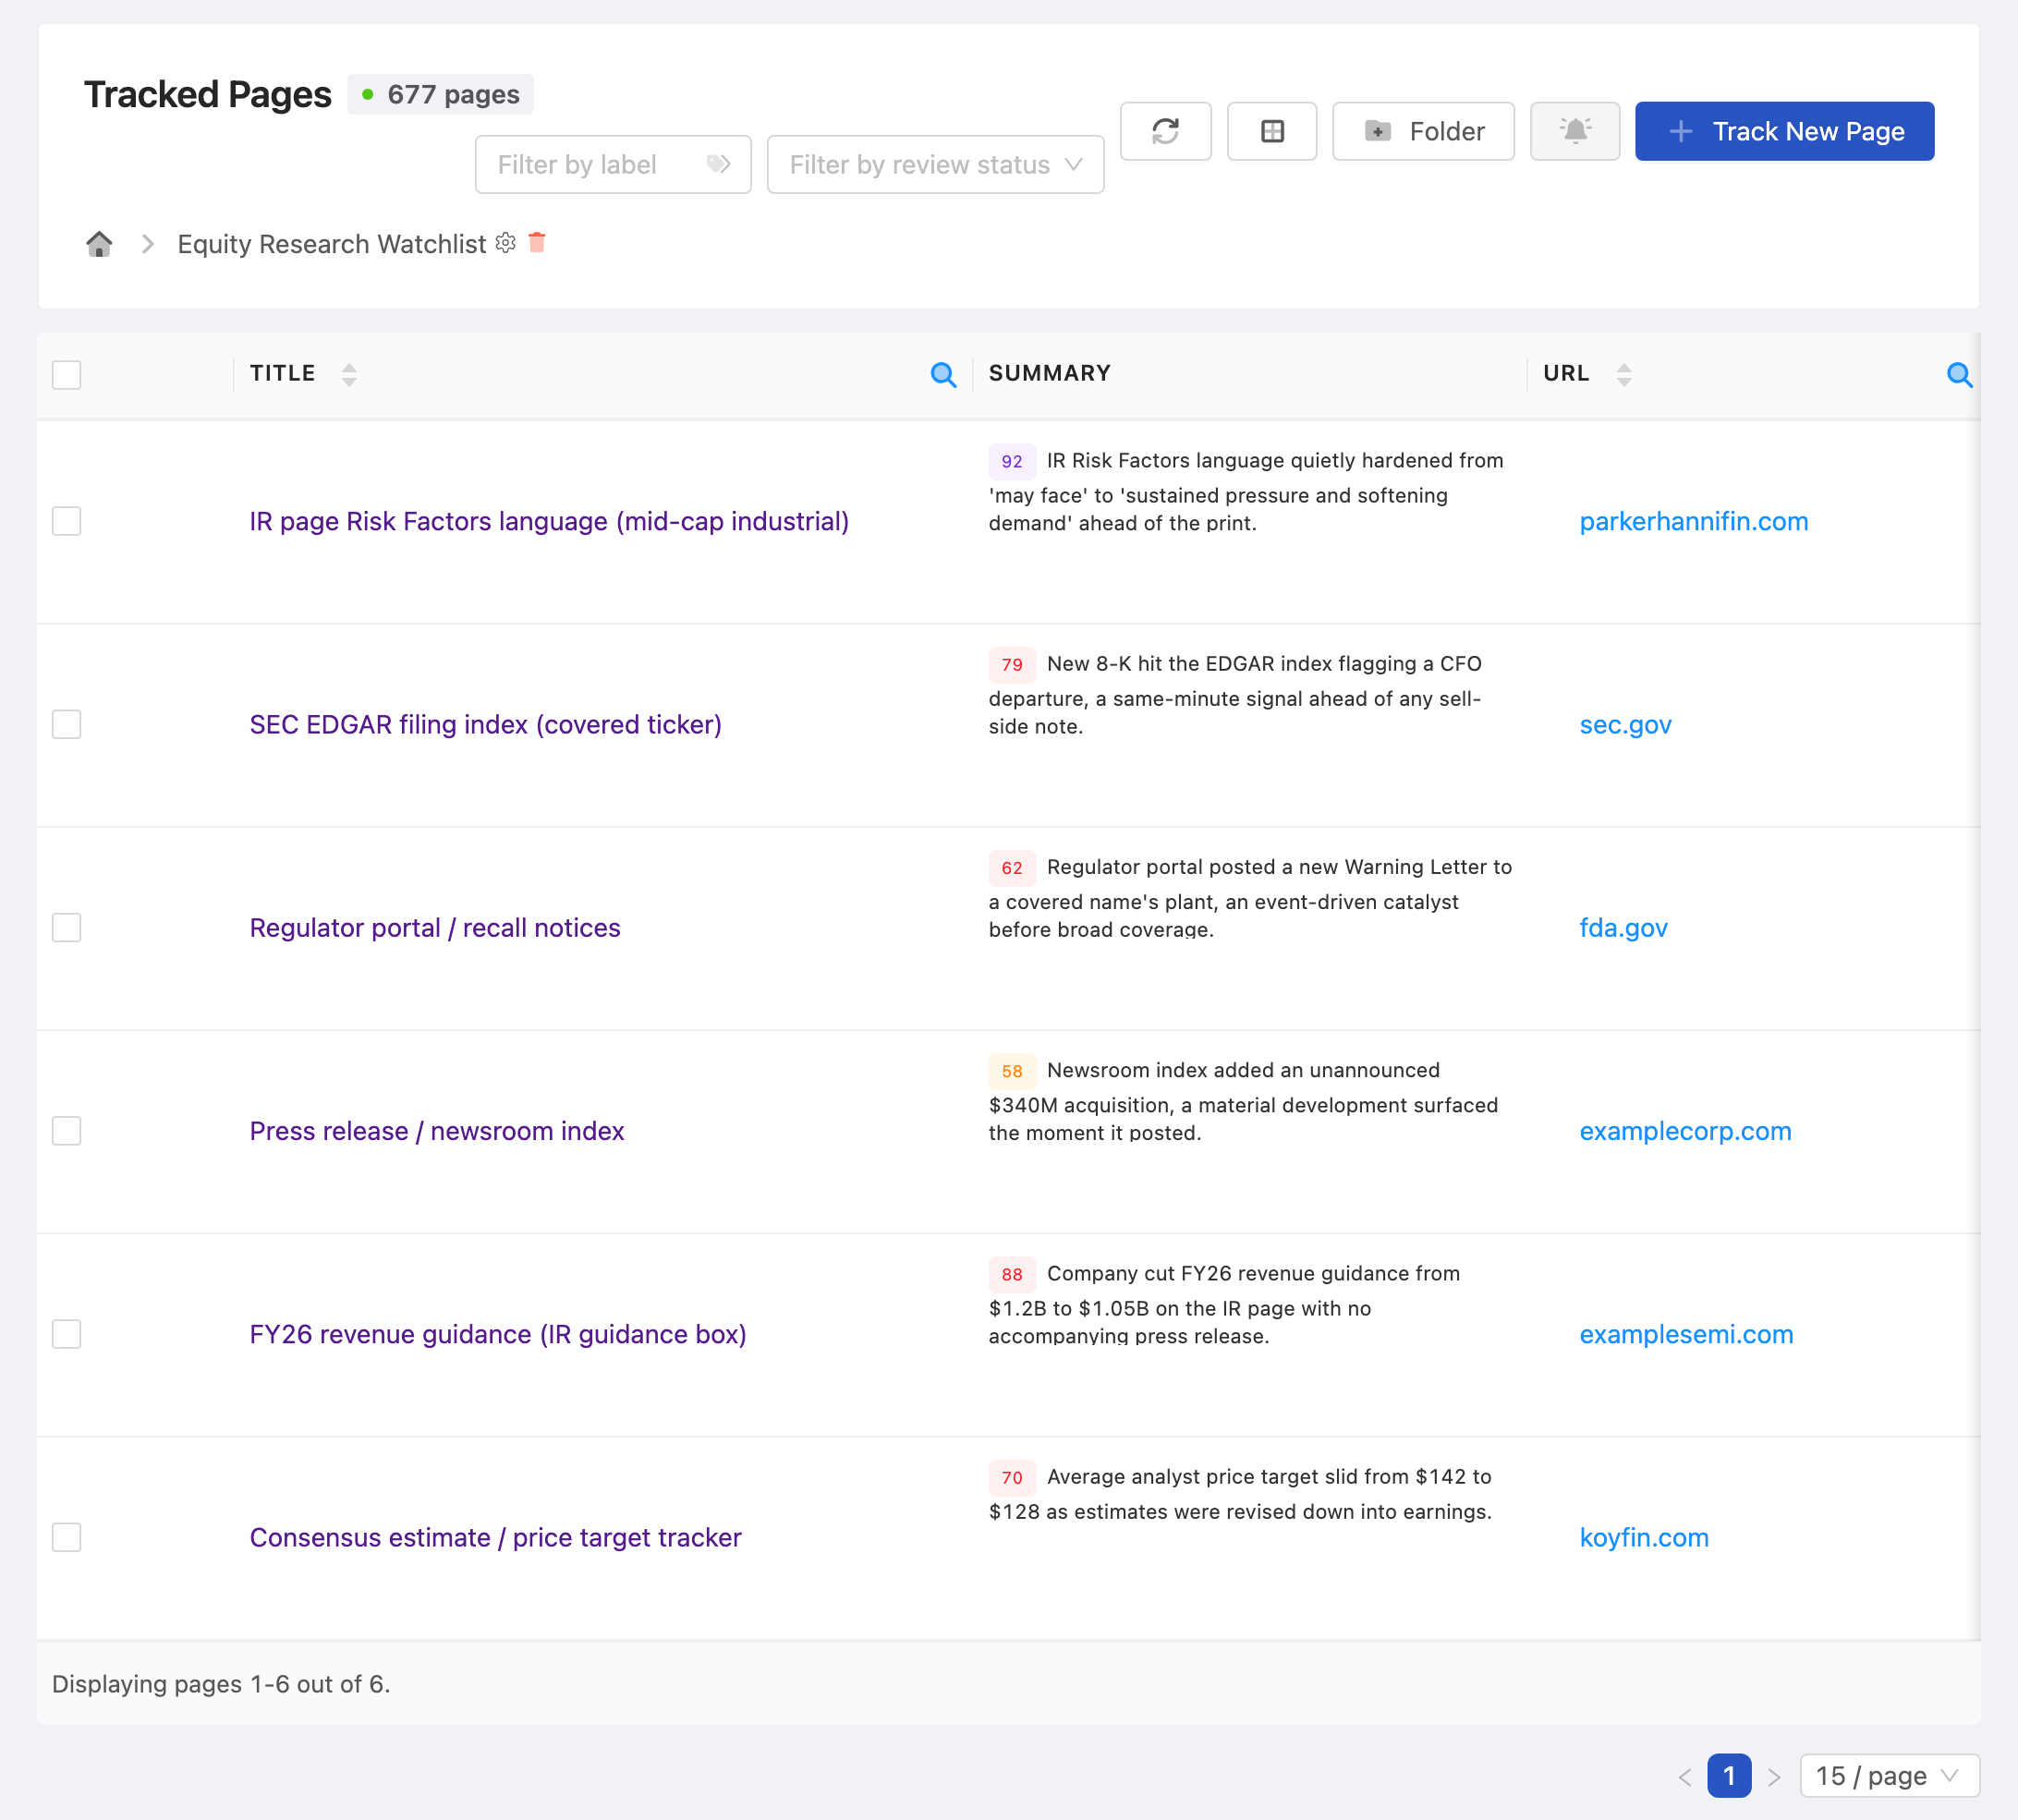Viewport: 2018px width, 1820px height.
Task: Click the alert bell notifications button
Action: pyautogui.click(x=1574, y=131)
